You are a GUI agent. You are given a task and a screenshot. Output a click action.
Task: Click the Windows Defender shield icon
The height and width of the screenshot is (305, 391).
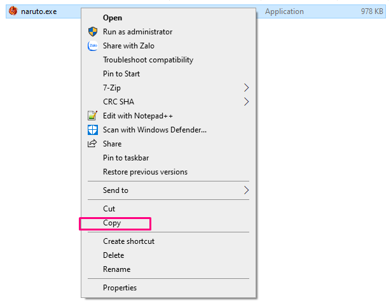point(93,130)
